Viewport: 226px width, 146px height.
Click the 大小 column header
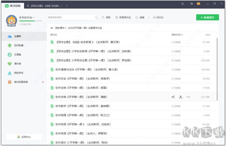click(x=208, y=35)
